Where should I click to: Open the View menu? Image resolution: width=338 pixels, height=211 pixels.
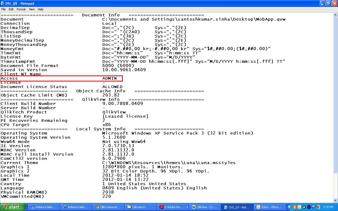(32, 9)
